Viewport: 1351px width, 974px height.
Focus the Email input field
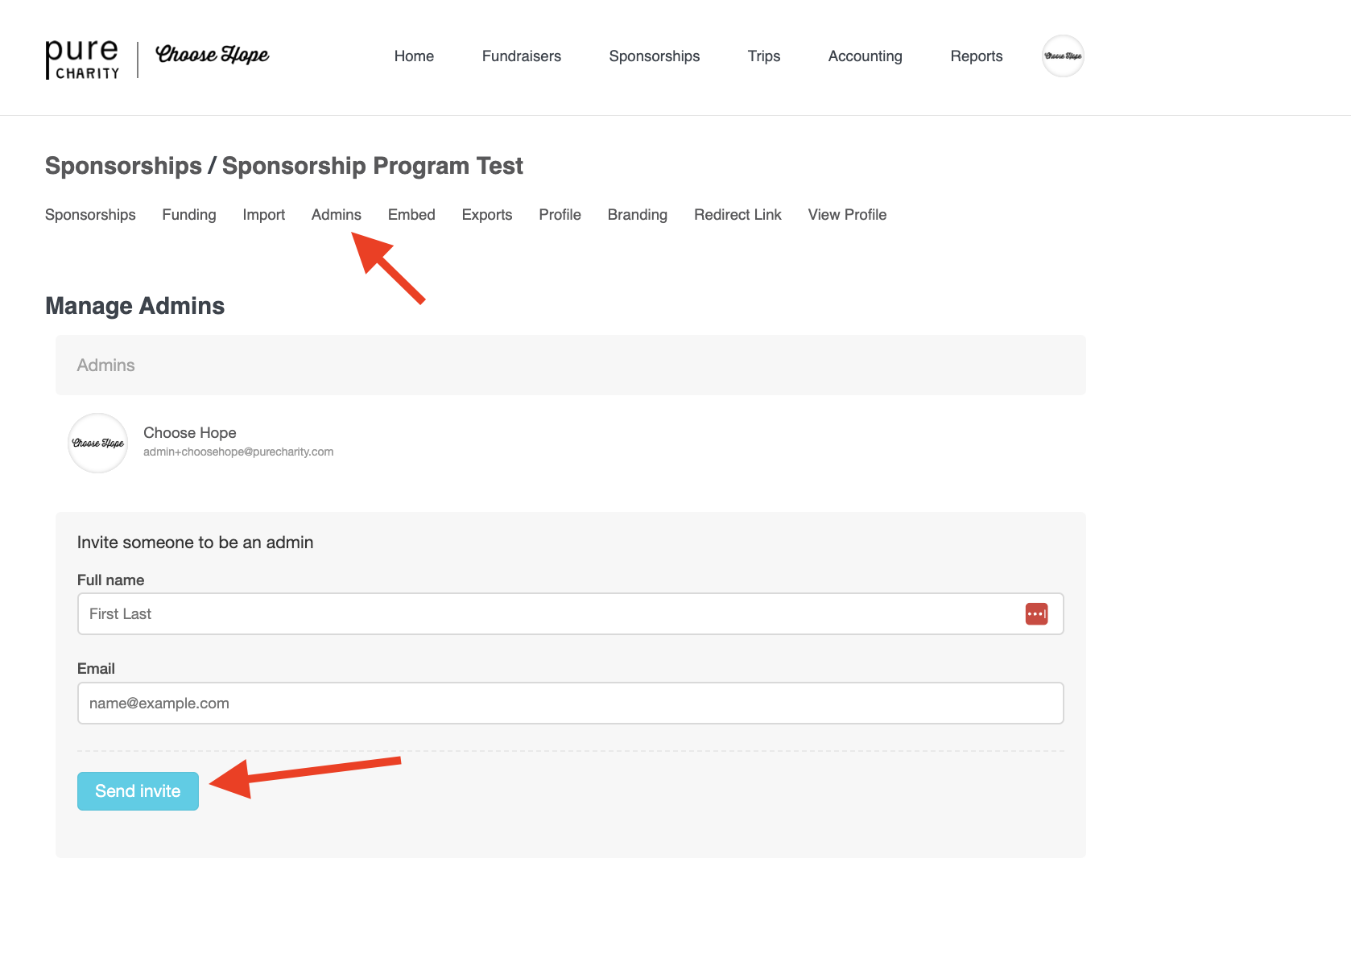pos(570,704)
